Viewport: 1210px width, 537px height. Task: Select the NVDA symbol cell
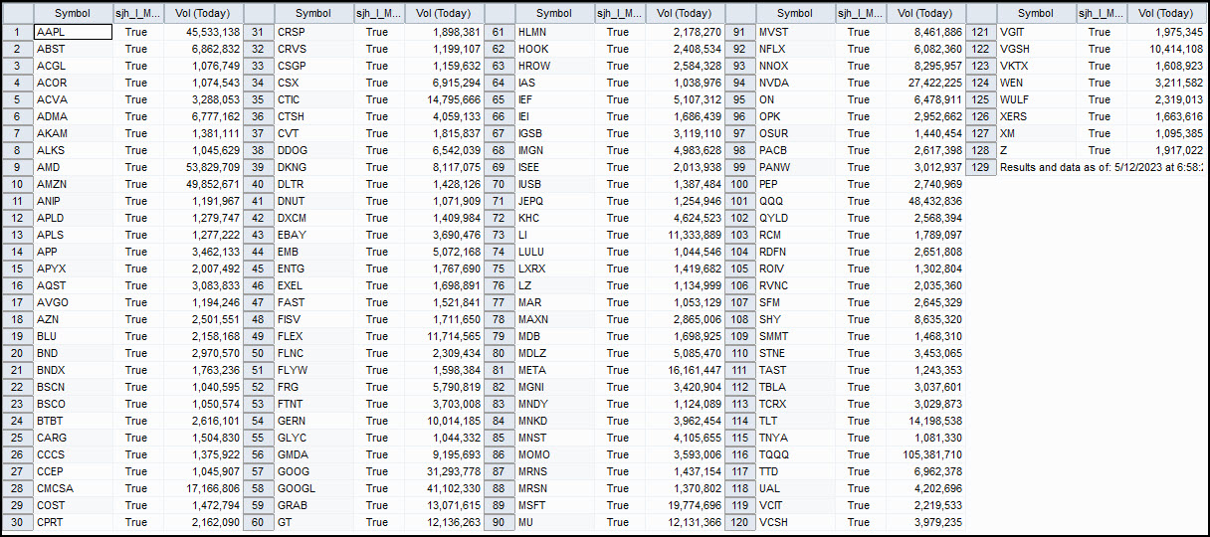[795, 83]
